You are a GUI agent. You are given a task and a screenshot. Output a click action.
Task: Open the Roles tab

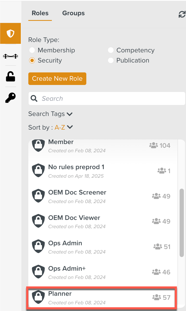pyautogui.click(x=40, y=13)
